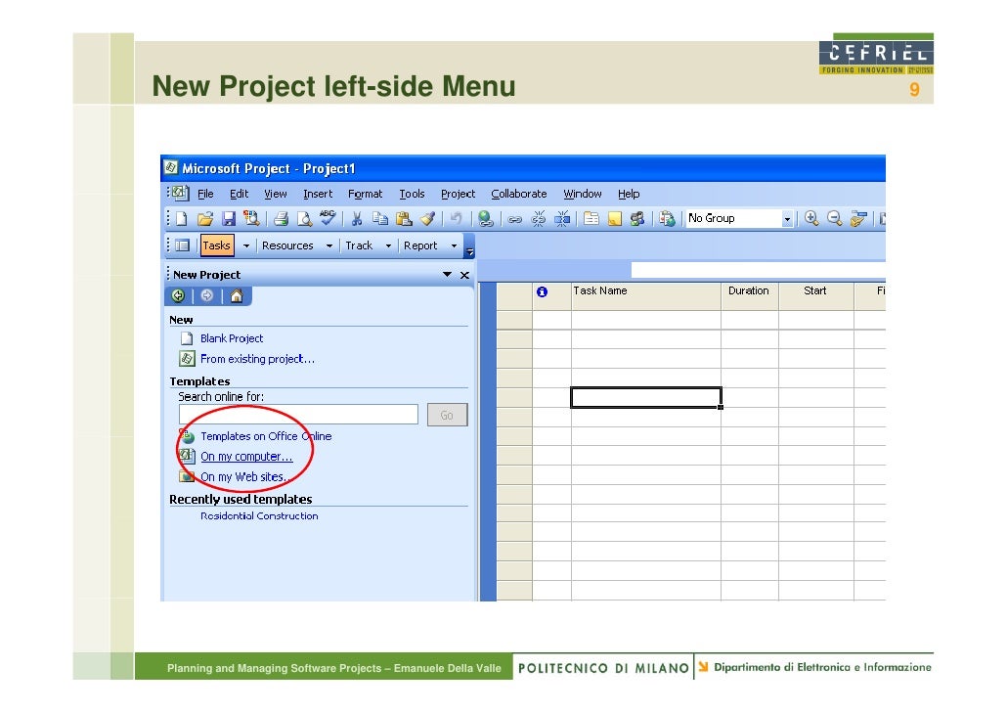Expand the Tasks guide dropdown arrow
This screenshot has height=712, width=1007.
coord(246,245)
